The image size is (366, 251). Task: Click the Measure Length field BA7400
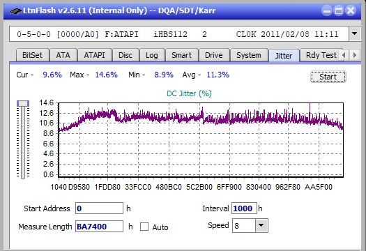99,227
